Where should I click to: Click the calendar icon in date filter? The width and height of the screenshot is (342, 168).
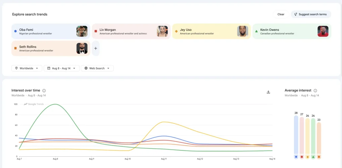(49, 68)
